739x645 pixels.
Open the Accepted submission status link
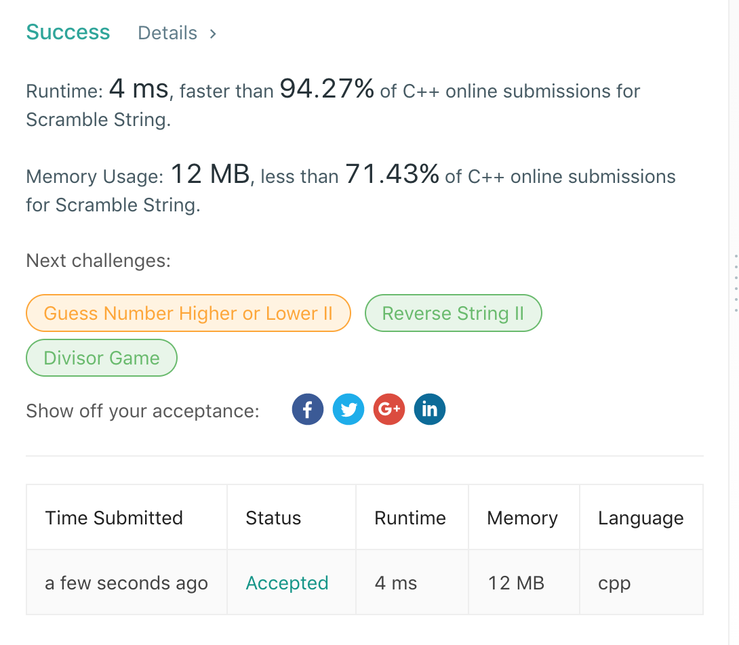(x=287, y=583)
